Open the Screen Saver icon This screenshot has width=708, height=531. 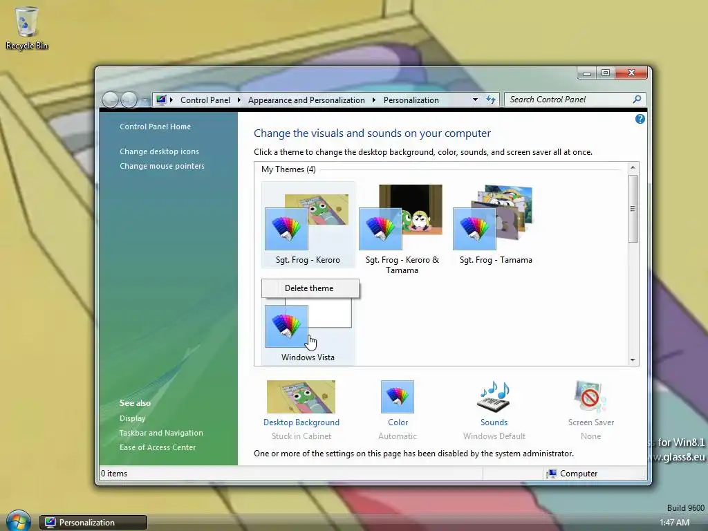click(x=590, y=396)
